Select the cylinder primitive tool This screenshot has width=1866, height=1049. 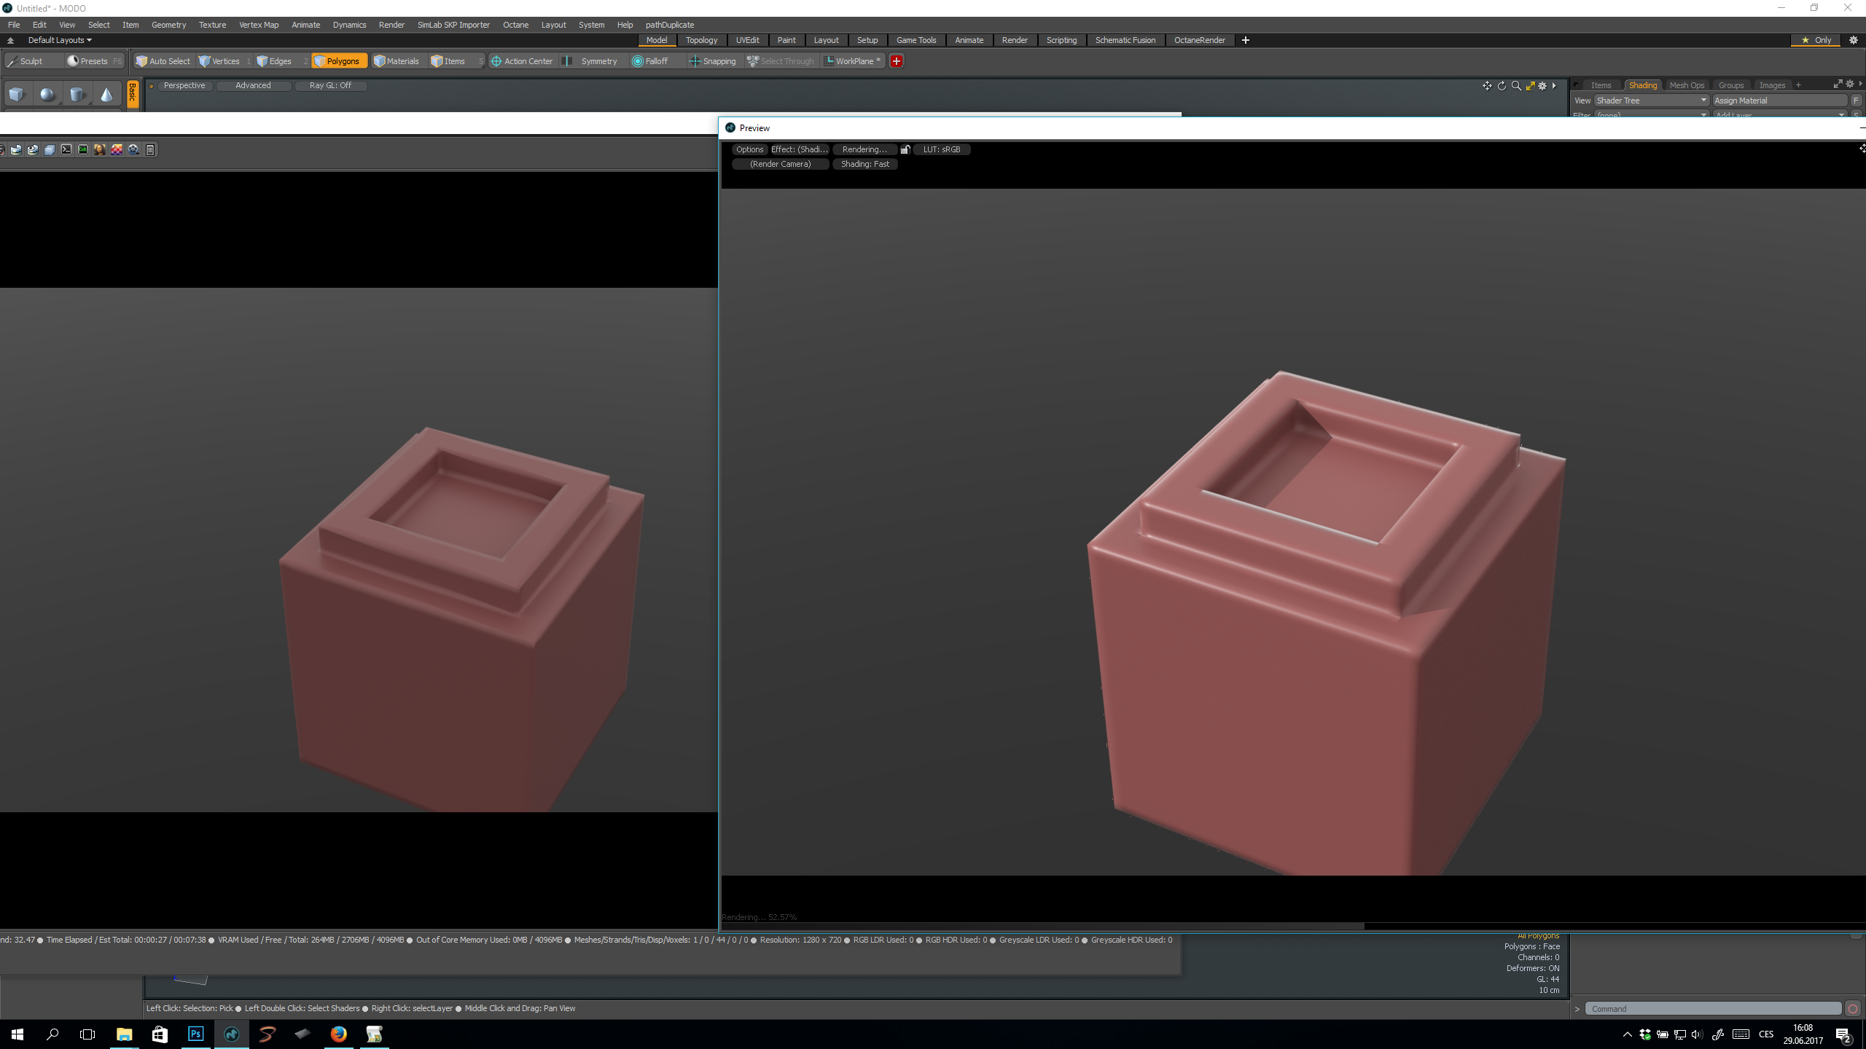click(77, 95)
